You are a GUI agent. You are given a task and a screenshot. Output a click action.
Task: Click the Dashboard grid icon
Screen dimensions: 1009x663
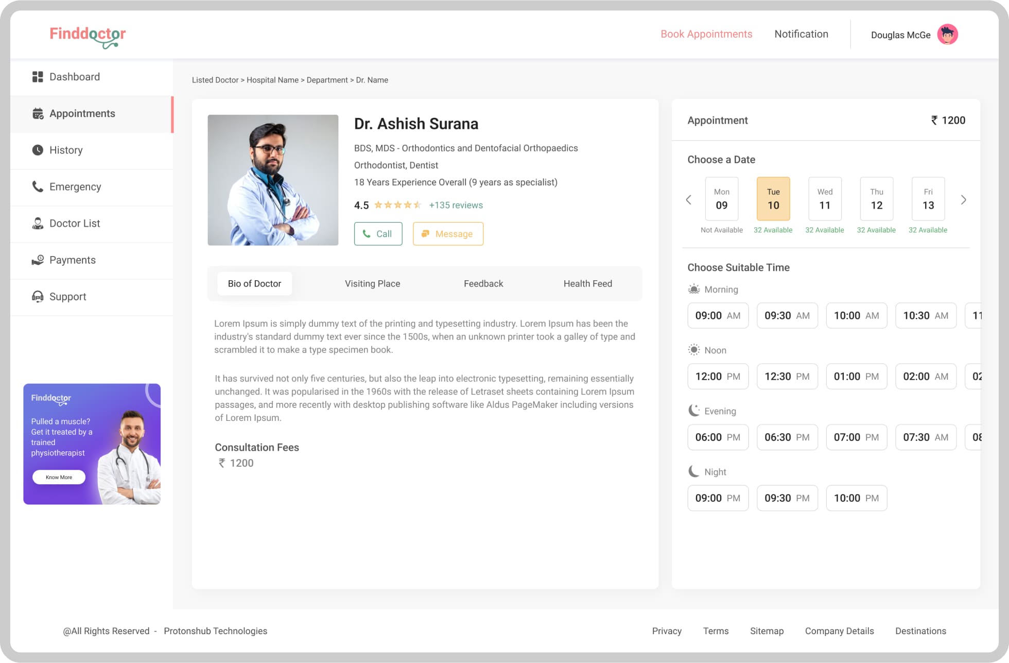click(x=38, y=77)
